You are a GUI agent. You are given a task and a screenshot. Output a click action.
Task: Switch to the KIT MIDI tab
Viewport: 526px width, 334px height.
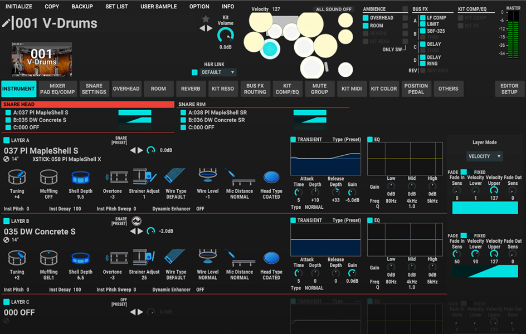tap(352, 89)
